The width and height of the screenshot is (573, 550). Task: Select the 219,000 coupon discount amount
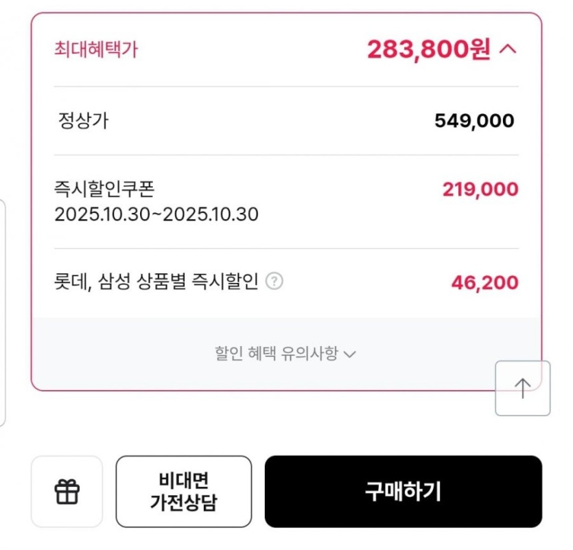pyautogui.click(x=480, y=190)
